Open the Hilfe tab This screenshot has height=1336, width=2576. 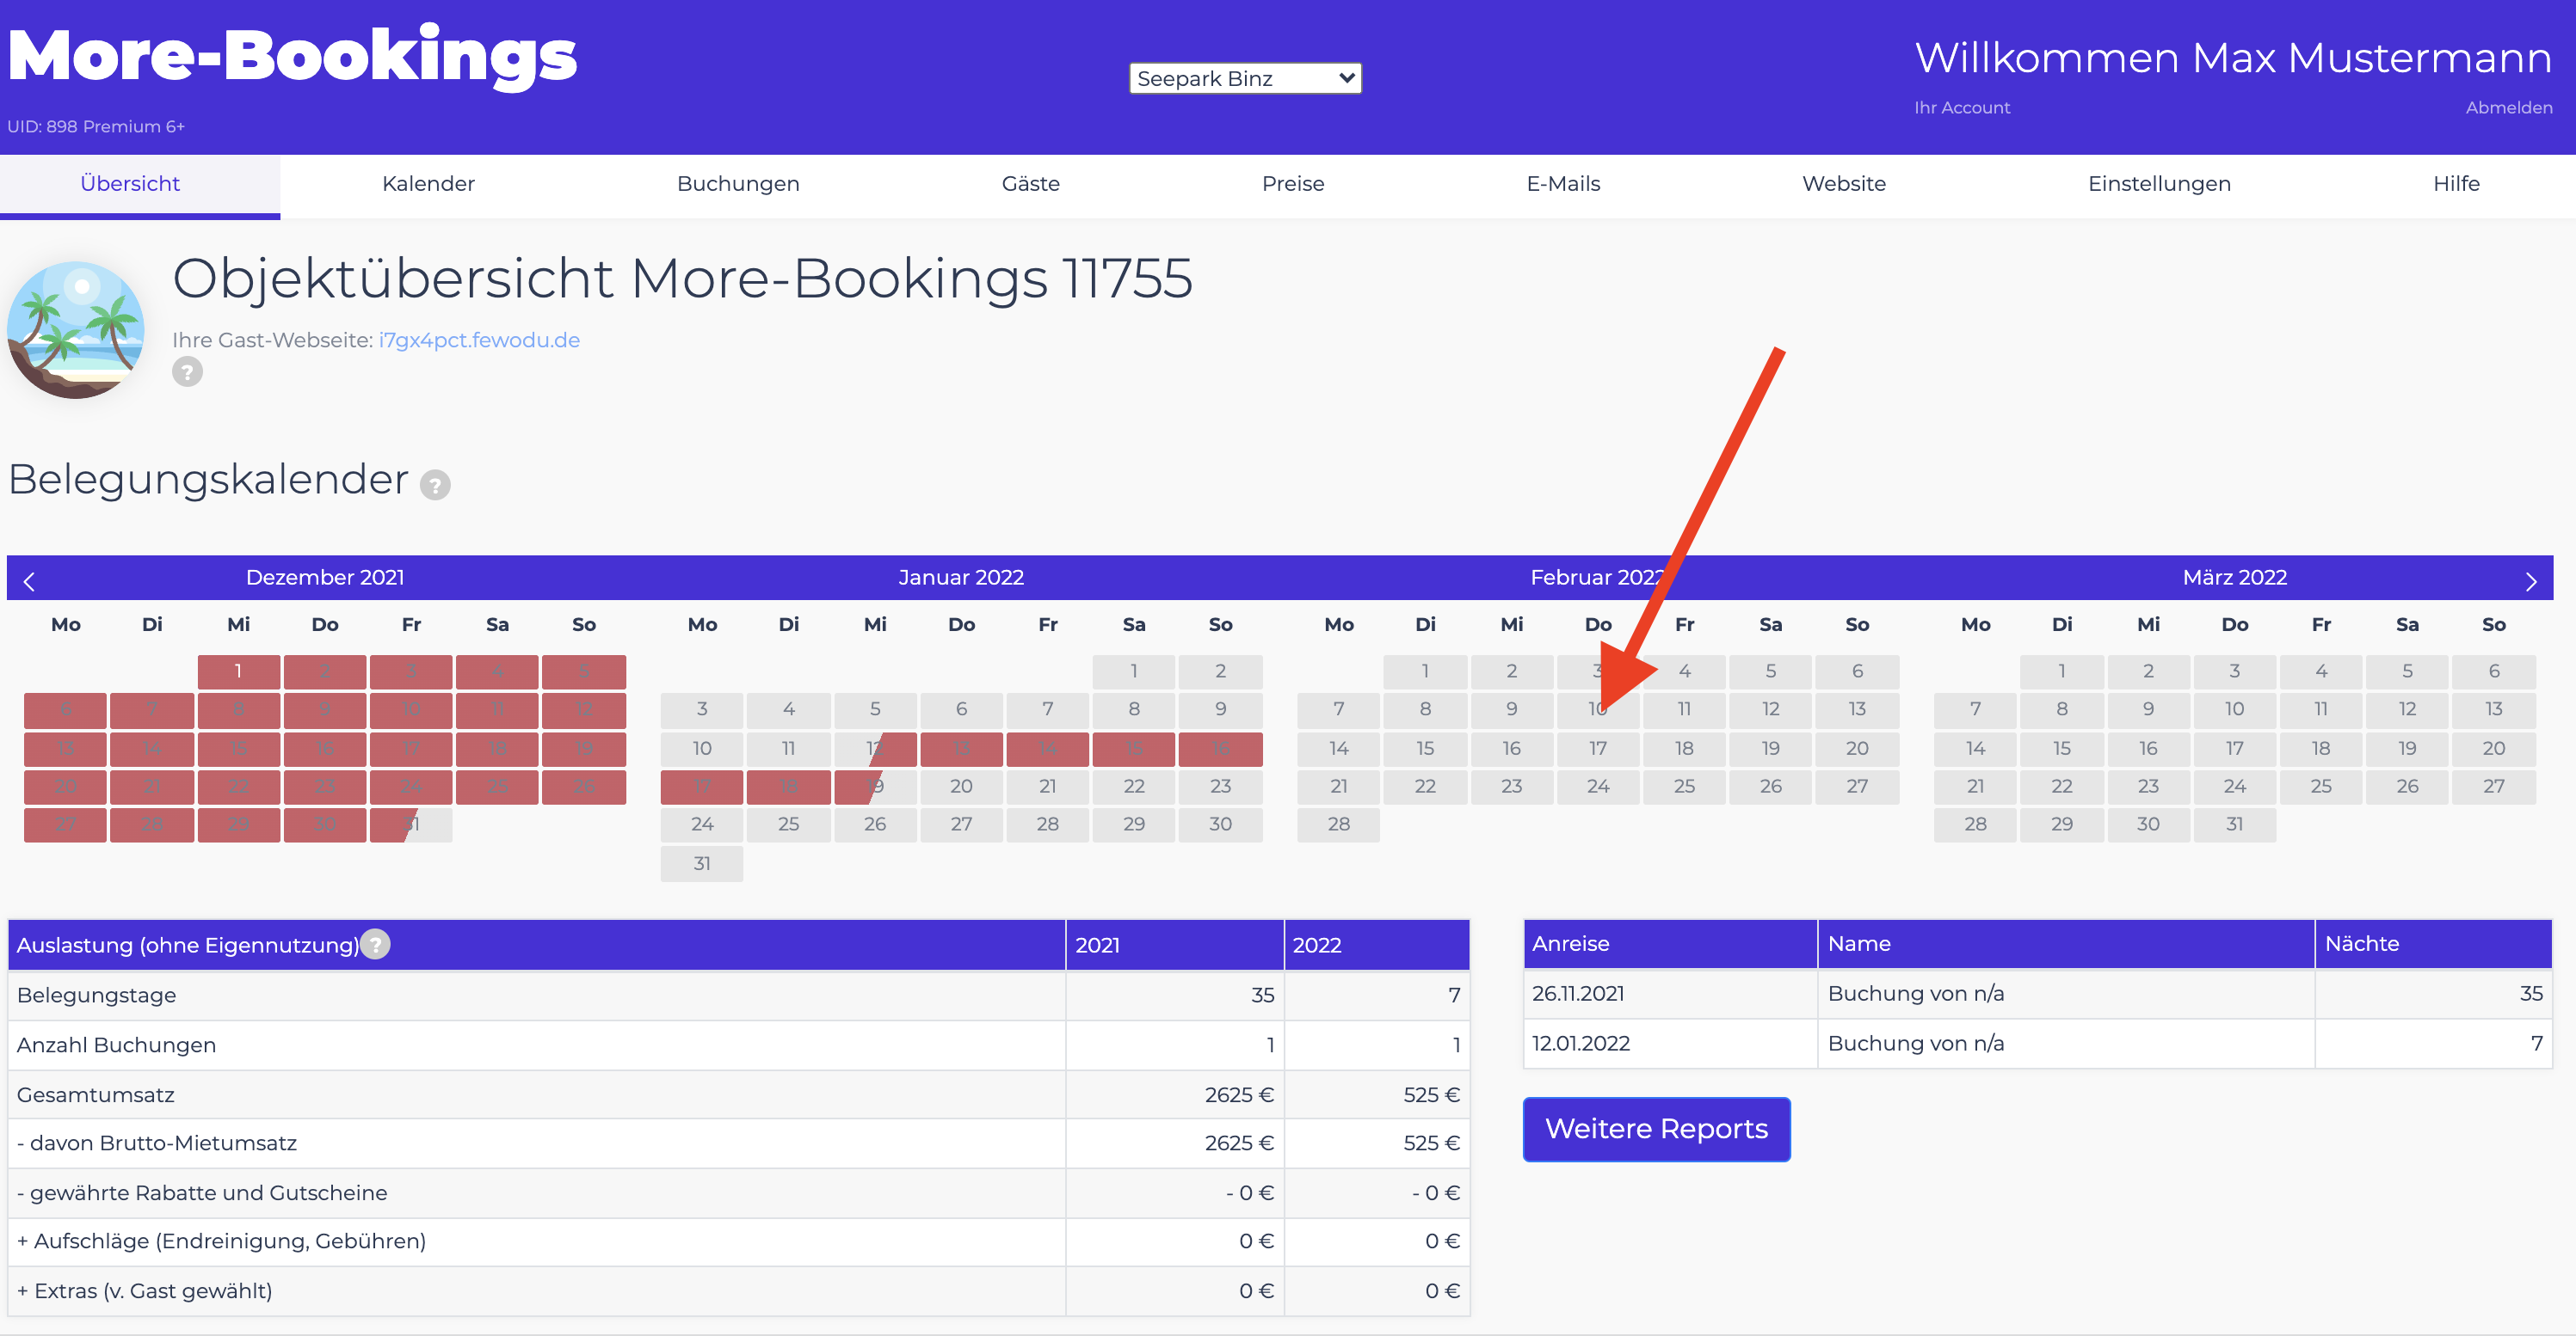[x=2456, y=184]
